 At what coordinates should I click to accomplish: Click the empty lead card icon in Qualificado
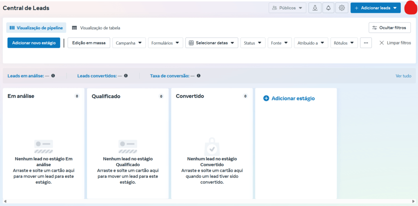point(128,146)
